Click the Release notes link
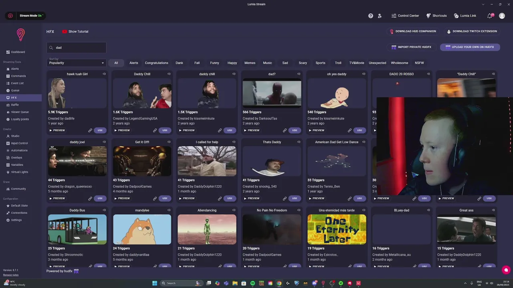The height and width of the screenshot is (288, 513). [11, 275]
